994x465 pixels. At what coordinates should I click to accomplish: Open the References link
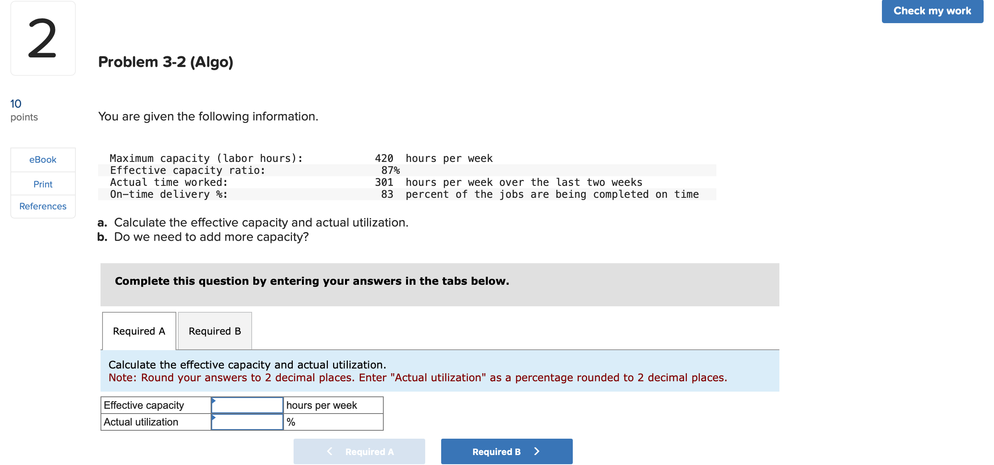point(43,206)
